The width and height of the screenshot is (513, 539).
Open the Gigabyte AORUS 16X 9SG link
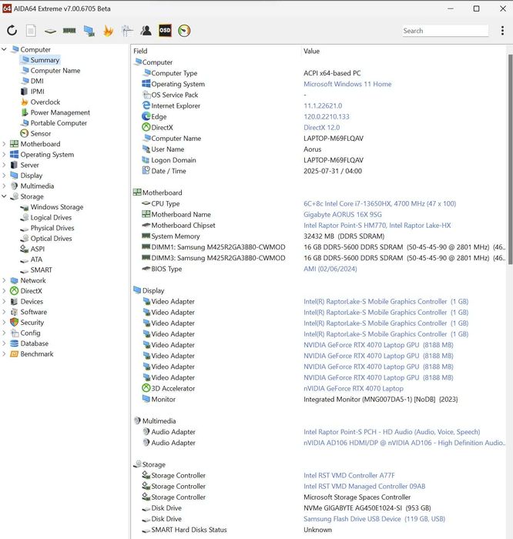pos(343,215)
